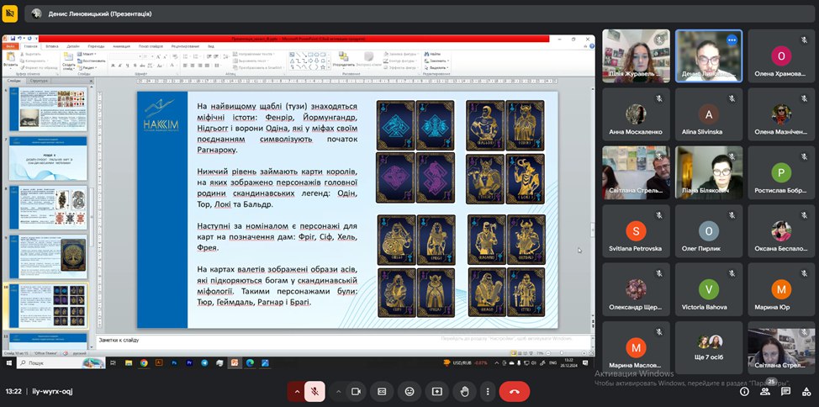Open the chat panel icon
The image size is (819, 407).
point(785,391)
